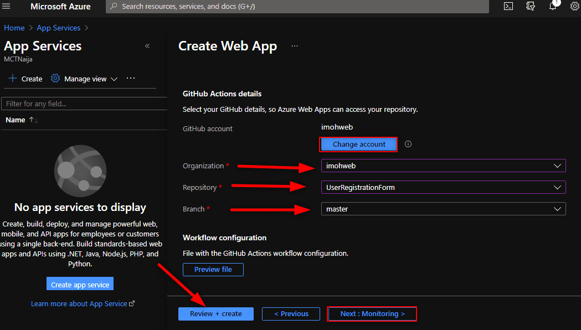Click the plus Create icon

tap(13, 79)
